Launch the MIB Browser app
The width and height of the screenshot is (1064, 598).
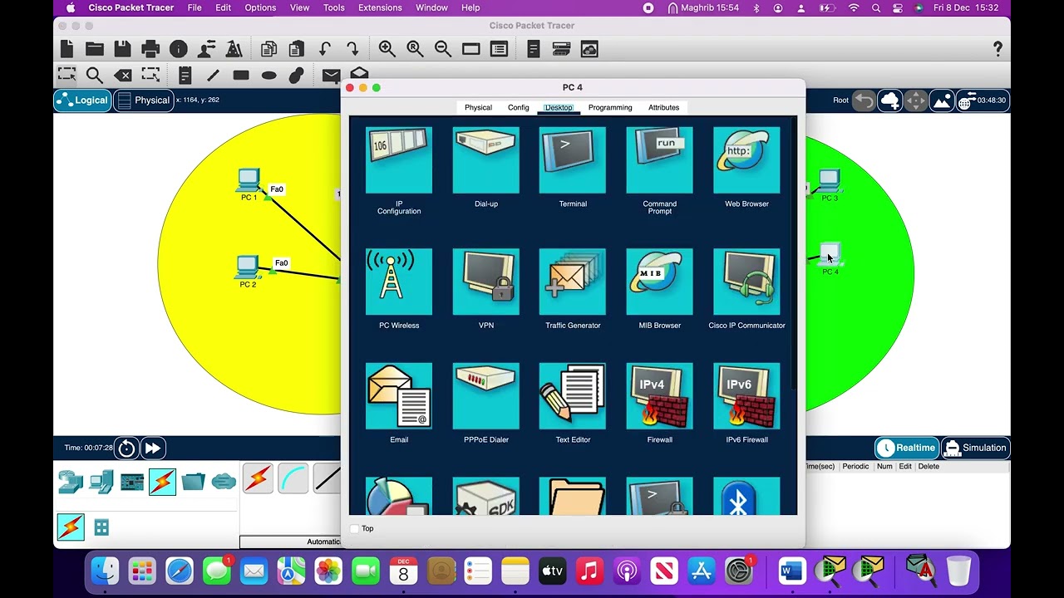pyautogui.click(x=659, y=282)
